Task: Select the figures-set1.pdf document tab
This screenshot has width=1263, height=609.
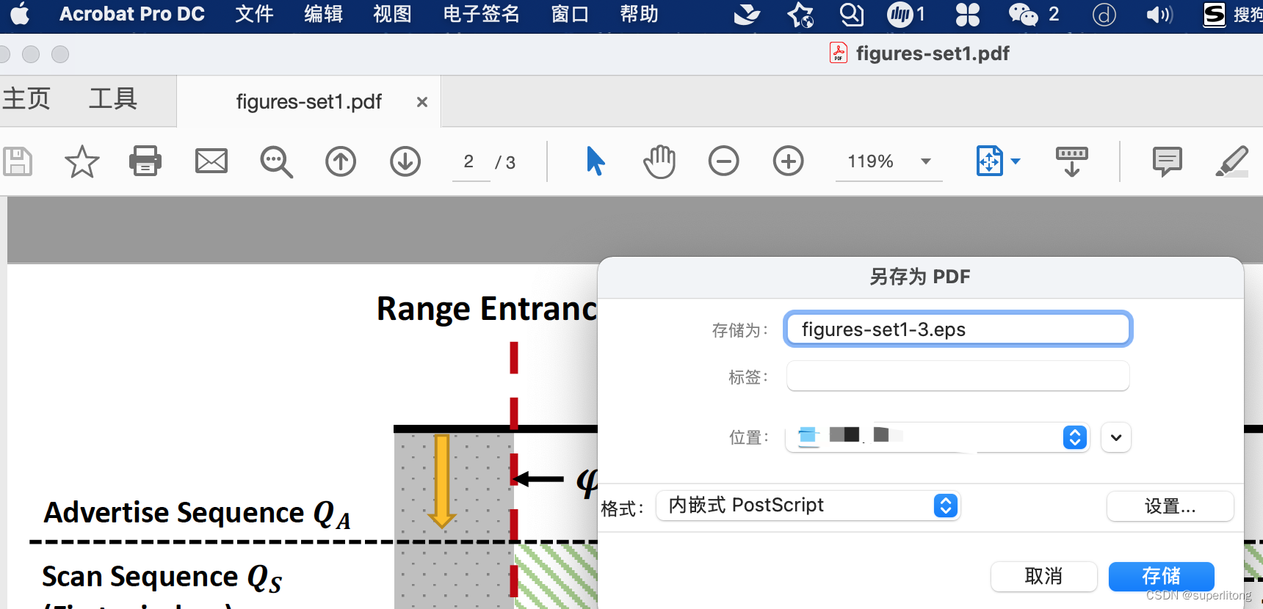Action: click(309, 101)
